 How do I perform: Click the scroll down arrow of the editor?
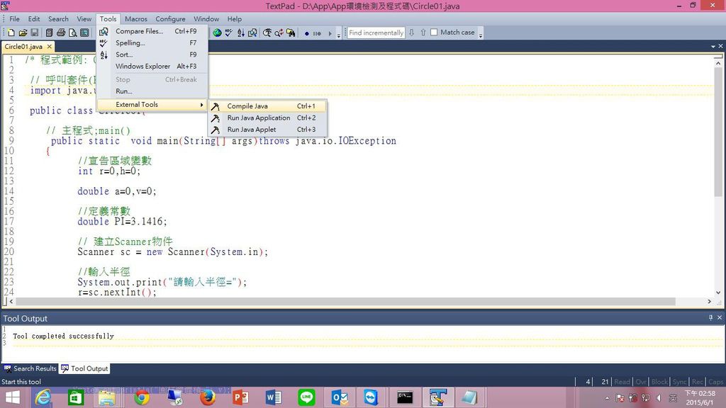(x=718, y=293)
